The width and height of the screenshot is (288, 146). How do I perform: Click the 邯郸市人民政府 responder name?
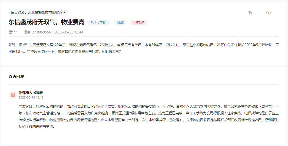31,93
